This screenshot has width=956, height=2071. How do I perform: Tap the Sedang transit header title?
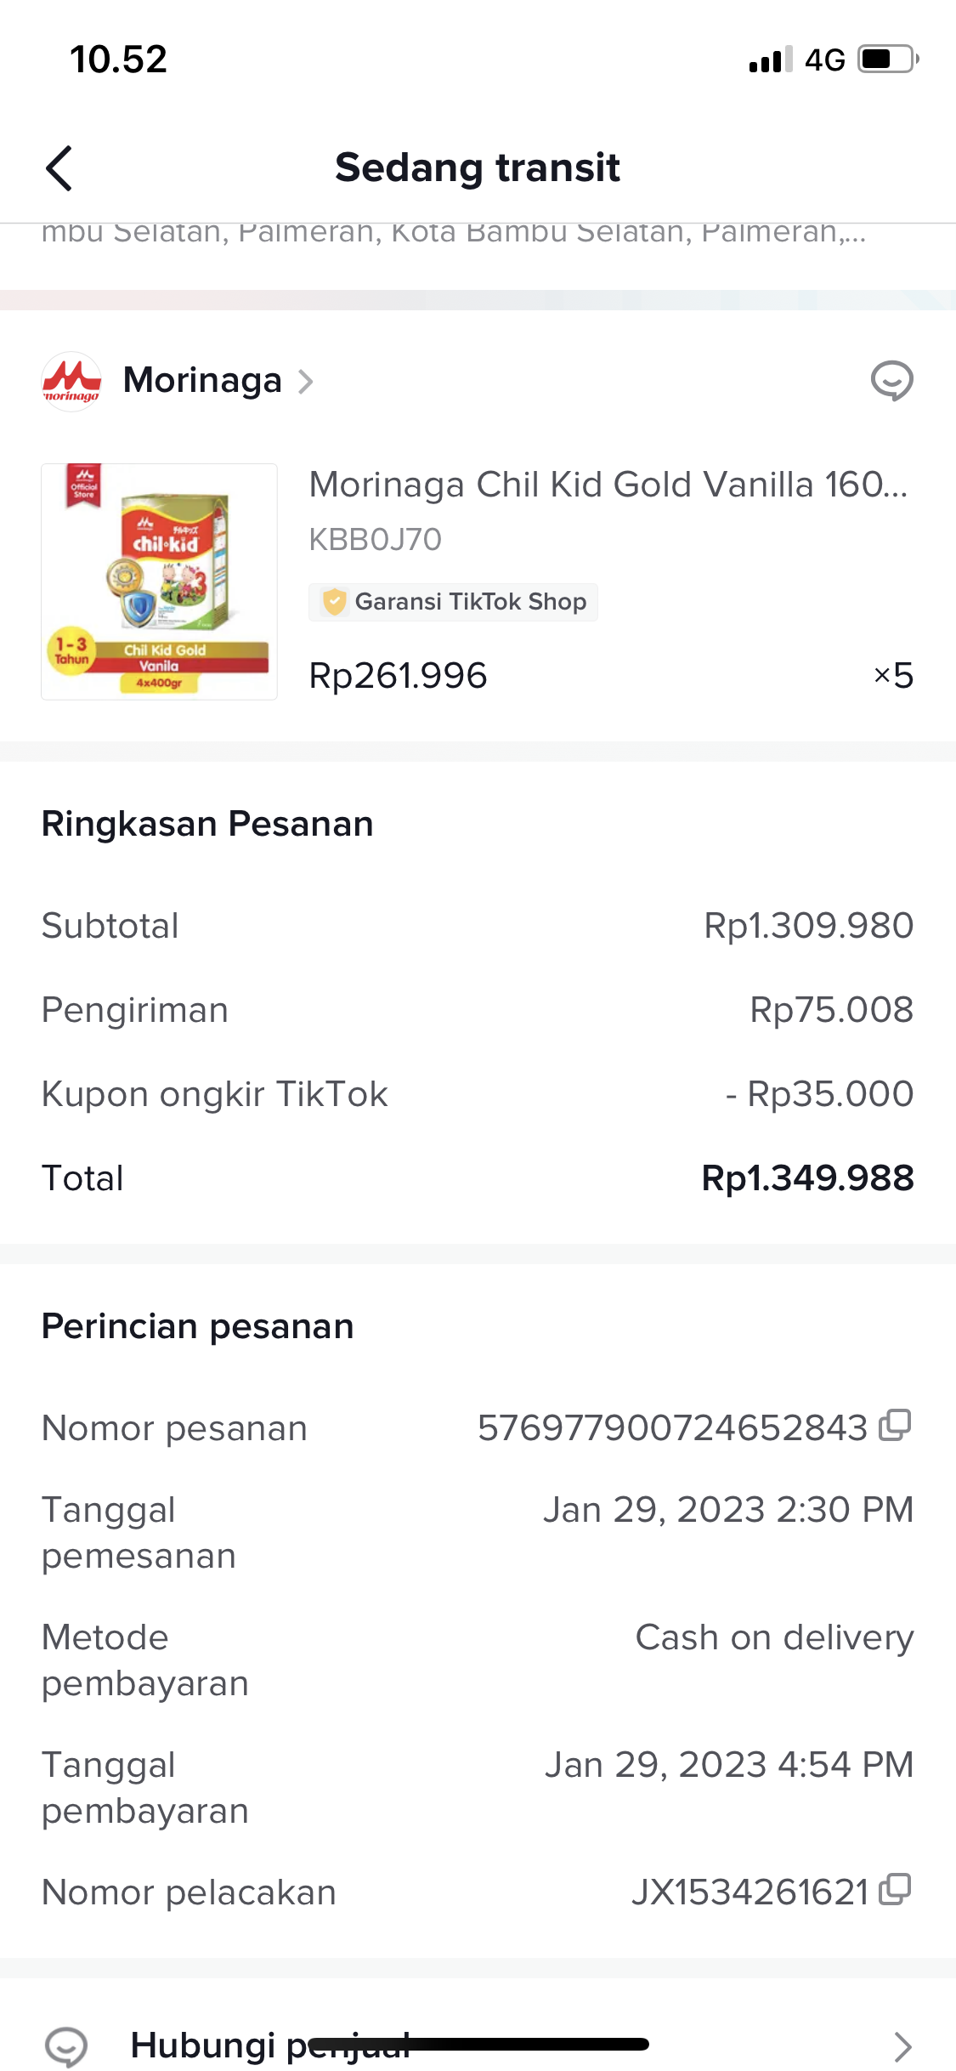478,167
